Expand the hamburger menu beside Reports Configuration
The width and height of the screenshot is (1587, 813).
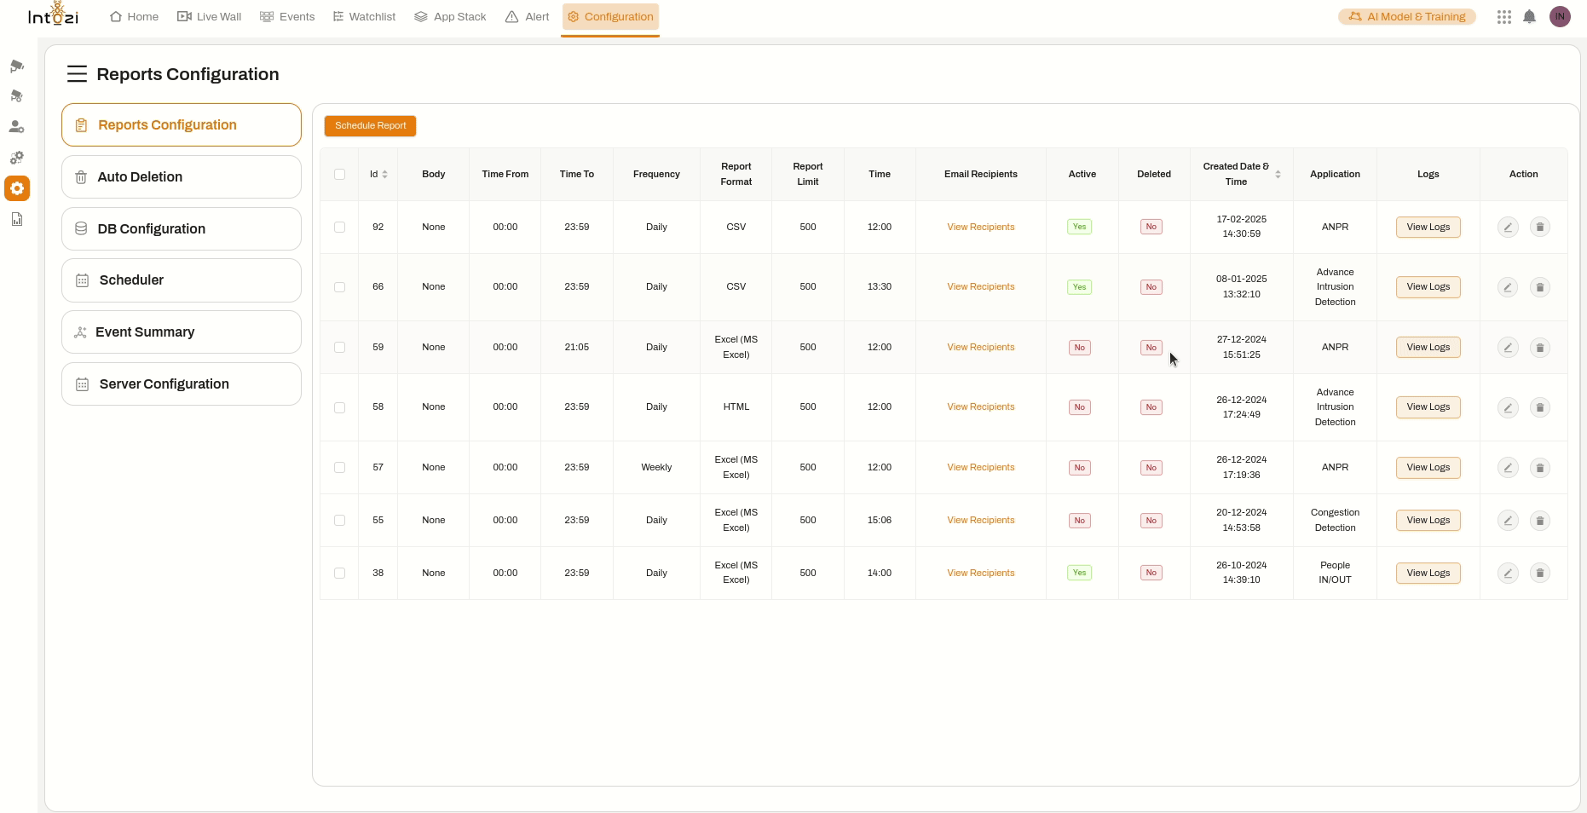tap(78, 73)
